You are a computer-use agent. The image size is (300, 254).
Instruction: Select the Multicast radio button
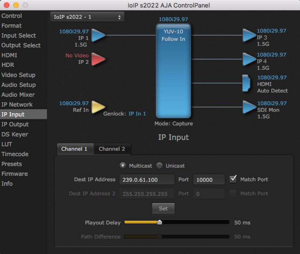pos(122,165)
